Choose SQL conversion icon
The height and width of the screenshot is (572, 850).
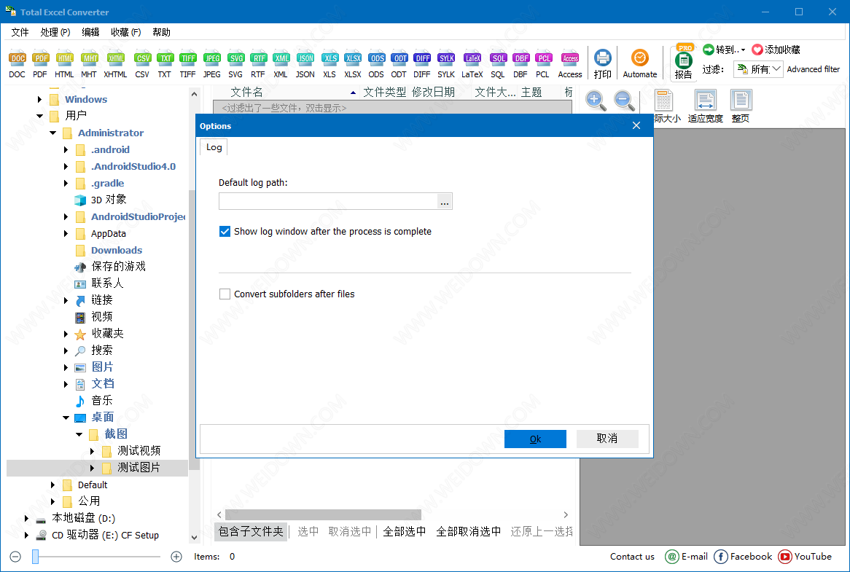(x=498, y=64)
